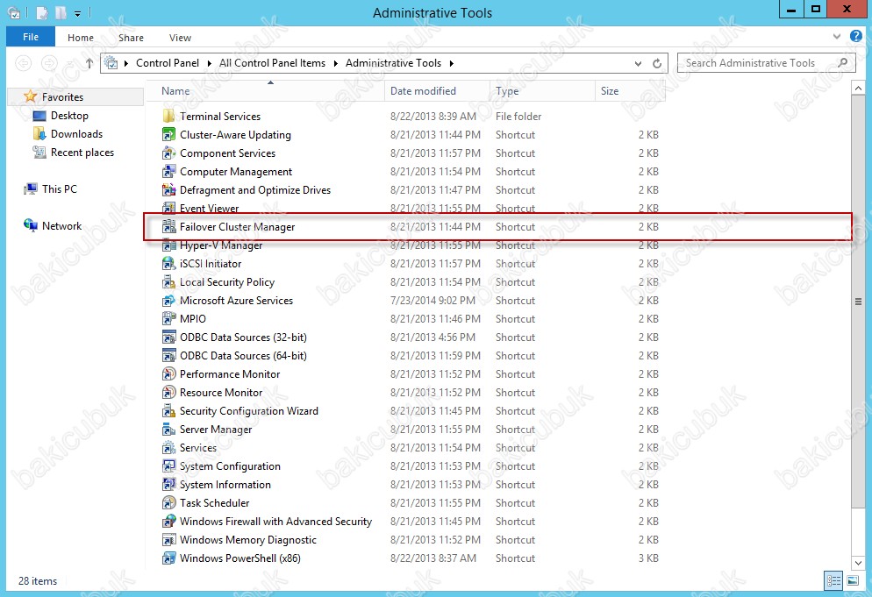872x597 pixels.
Task: Select the Local Security Policy icon
Action: tap(168, 281)
